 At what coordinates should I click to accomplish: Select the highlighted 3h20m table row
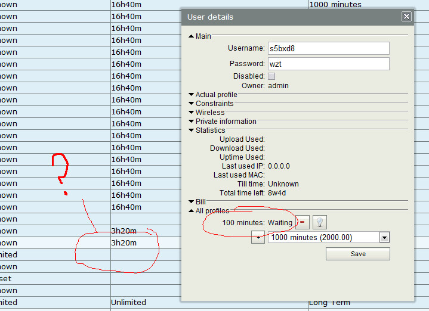click(x=91, y=242)
